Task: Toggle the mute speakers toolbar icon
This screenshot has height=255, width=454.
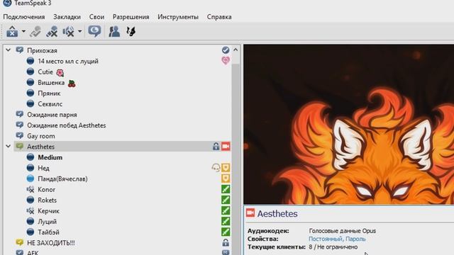Action: coord(69,31)
